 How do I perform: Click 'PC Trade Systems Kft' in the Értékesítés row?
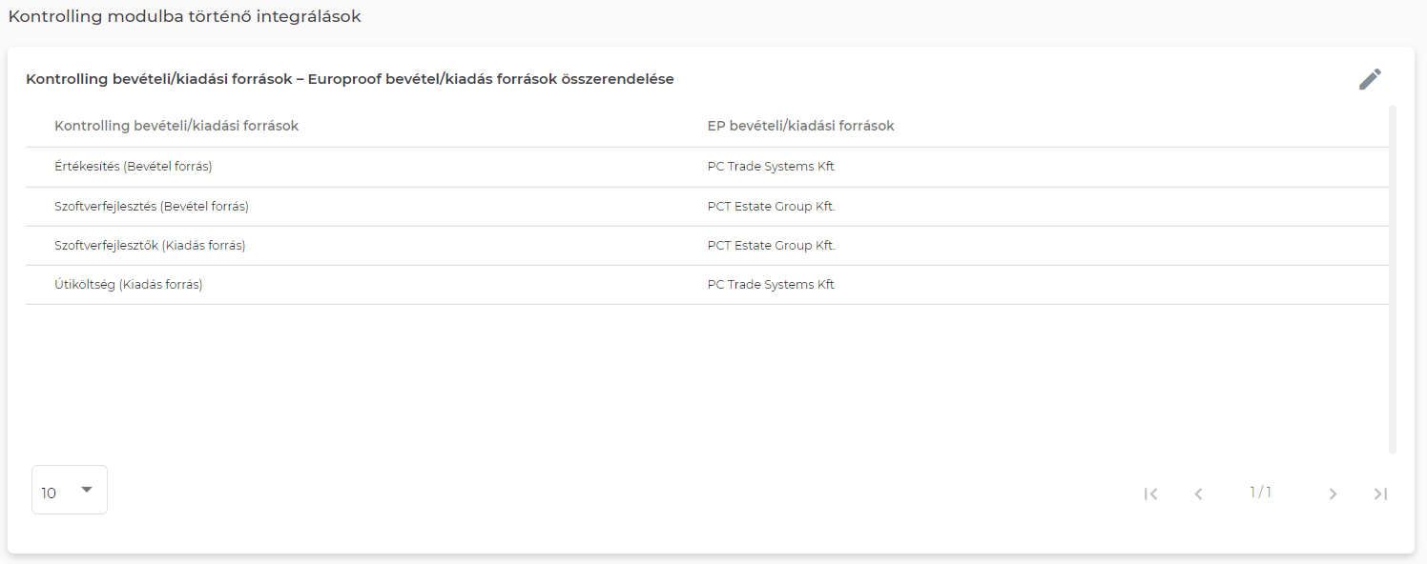[771, 167]
